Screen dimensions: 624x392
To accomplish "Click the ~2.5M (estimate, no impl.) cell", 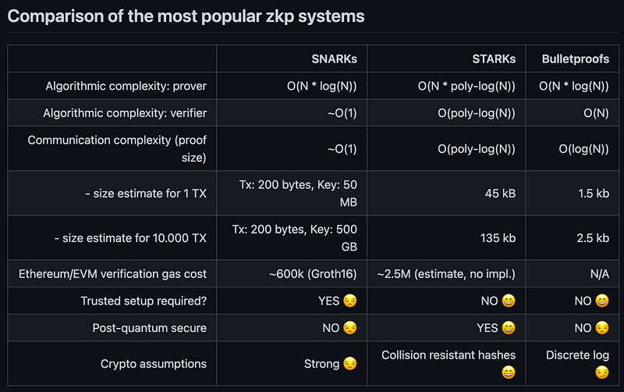I will click(446, 275).
